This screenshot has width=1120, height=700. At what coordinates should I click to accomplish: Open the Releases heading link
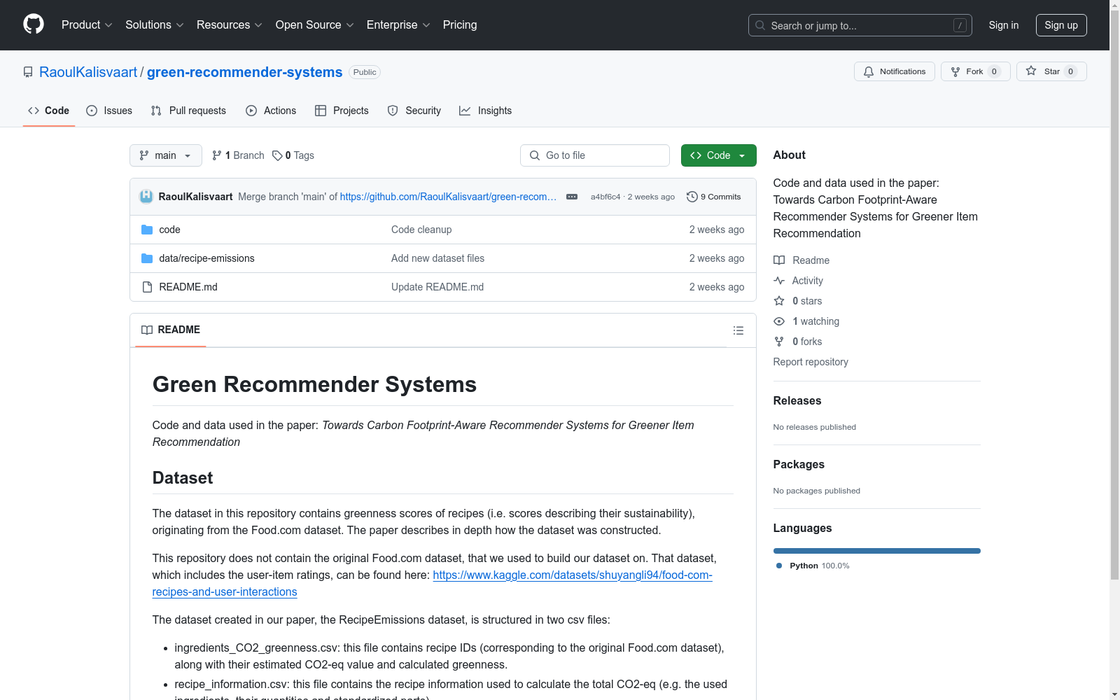tap(797, 401)
